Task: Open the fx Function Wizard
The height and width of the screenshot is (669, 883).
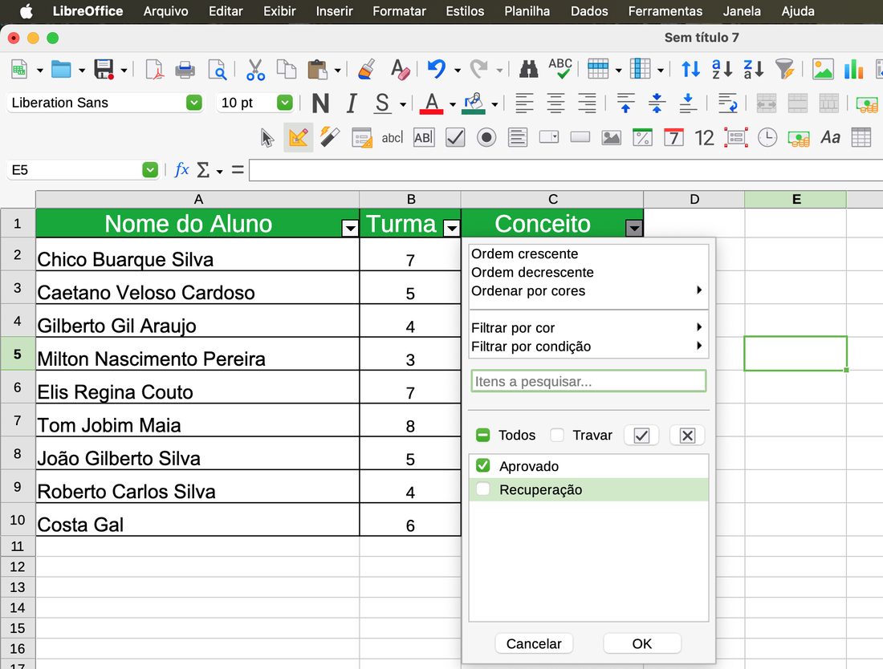Action: (x=181, y=169)
